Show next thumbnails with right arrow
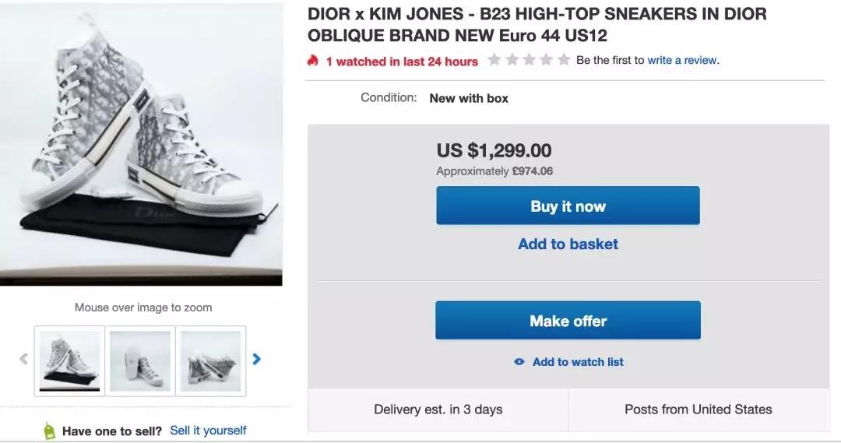The width and height of the screenshot is (841, 443). (x=257, y=359)
